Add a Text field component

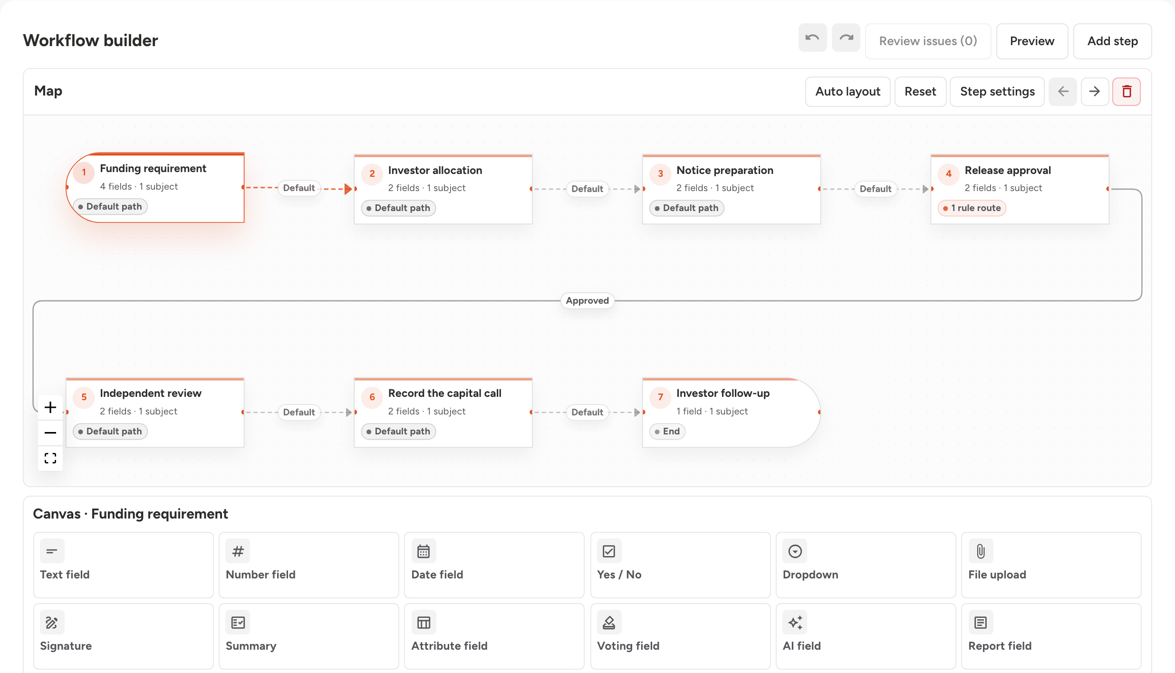tap(124, 565)
